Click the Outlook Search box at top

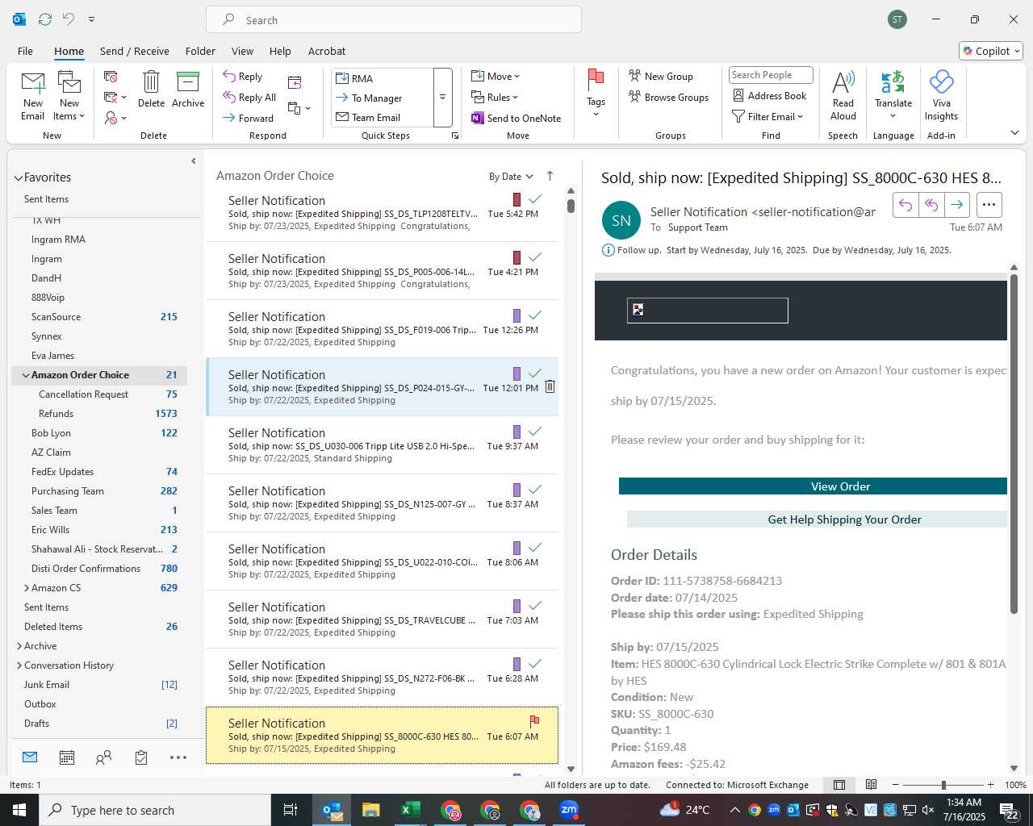(394, 19)
